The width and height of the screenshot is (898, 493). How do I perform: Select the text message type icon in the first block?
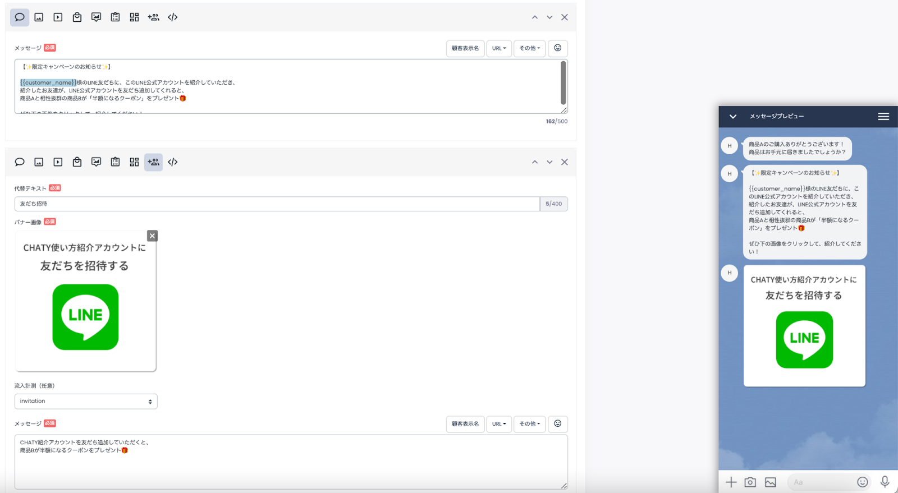tap(20, 17)
